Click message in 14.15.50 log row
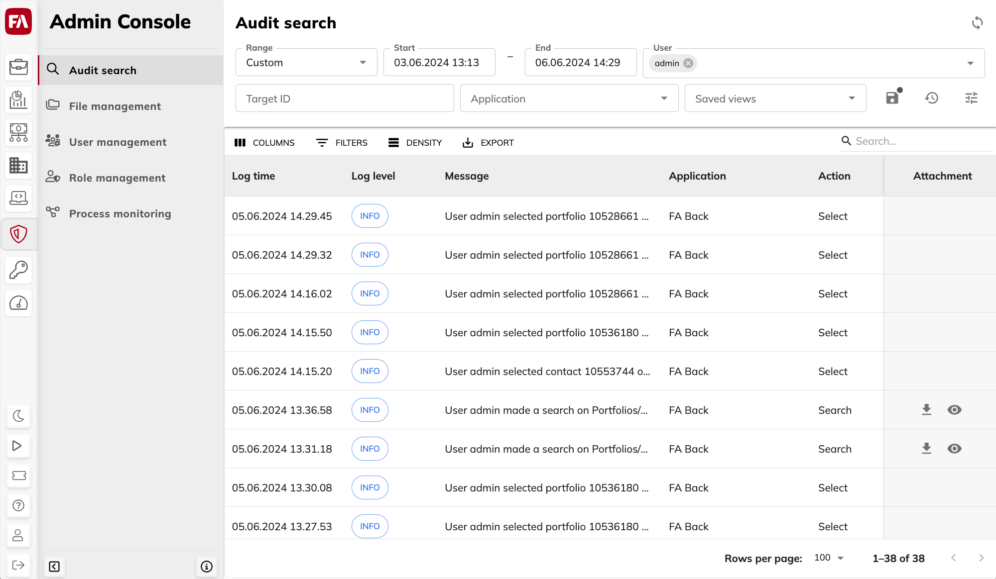The image size is (996, 579). click(547, 333)
